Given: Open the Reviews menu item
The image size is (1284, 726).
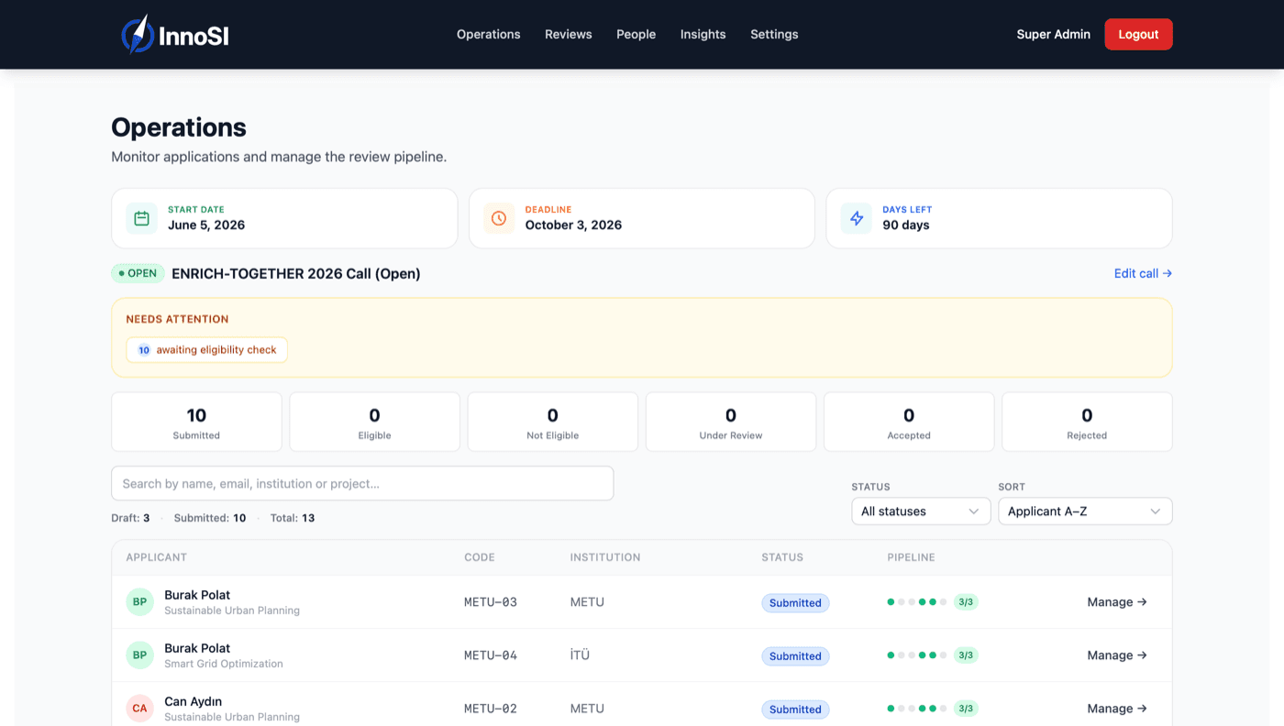Looking at the screenshot, I should point(569,34).
